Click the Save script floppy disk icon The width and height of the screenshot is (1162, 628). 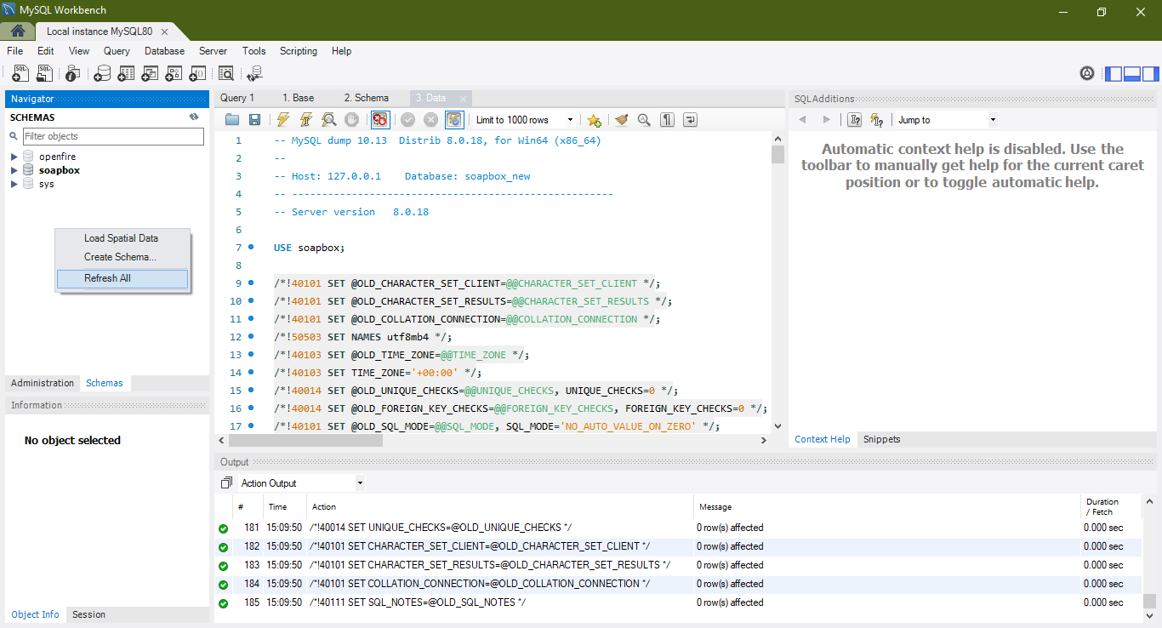pyautogui.click(x=254, y=120)
